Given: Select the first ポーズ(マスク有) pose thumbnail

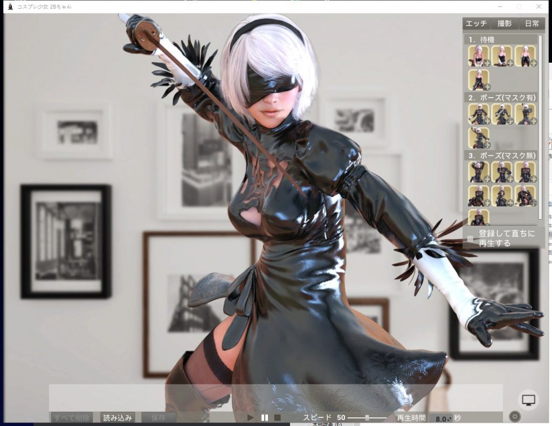Looking at the screenshot, I should (x=479, y=113).
